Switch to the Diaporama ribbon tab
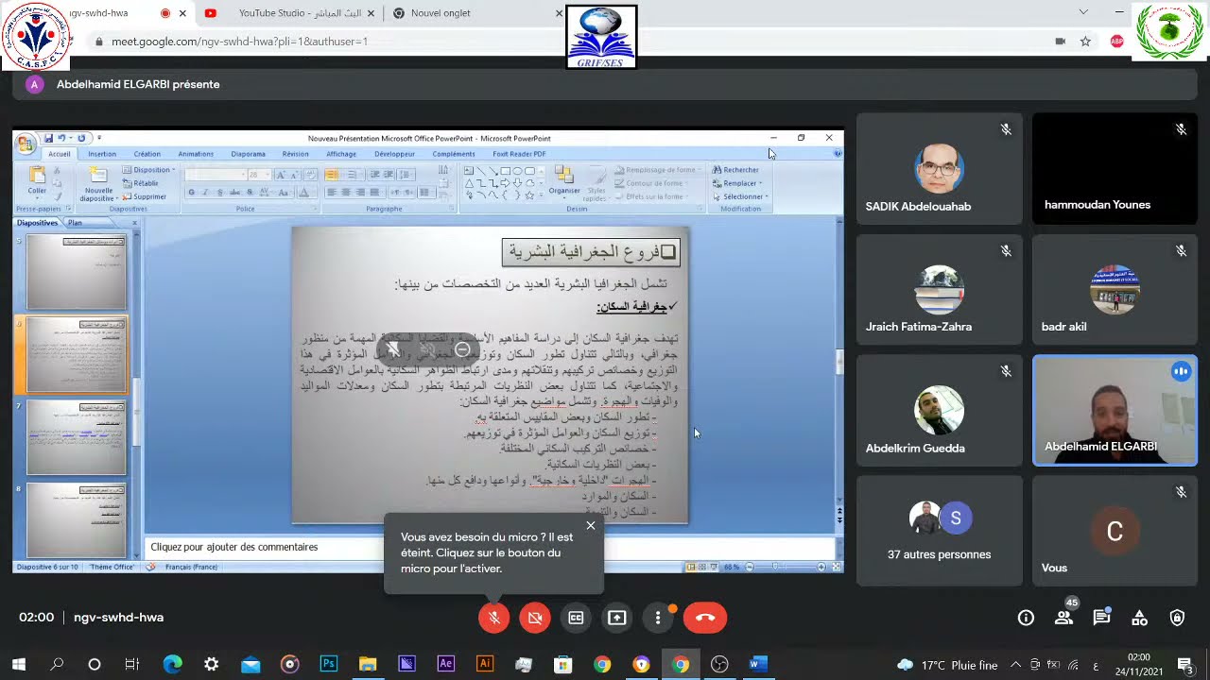Screen dimensions: 1210x680 (x=249, y=154)
